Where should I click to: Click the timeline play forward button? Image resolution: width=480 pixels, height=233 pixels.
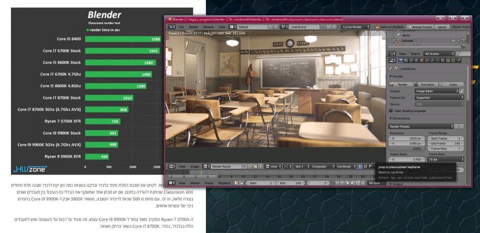click(x=353, y=183)
